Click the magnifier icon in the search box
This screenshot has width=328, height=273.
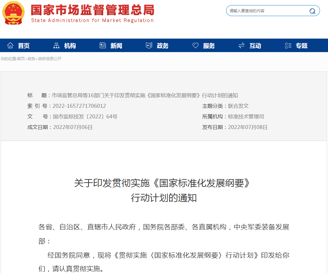coord(312,11)
